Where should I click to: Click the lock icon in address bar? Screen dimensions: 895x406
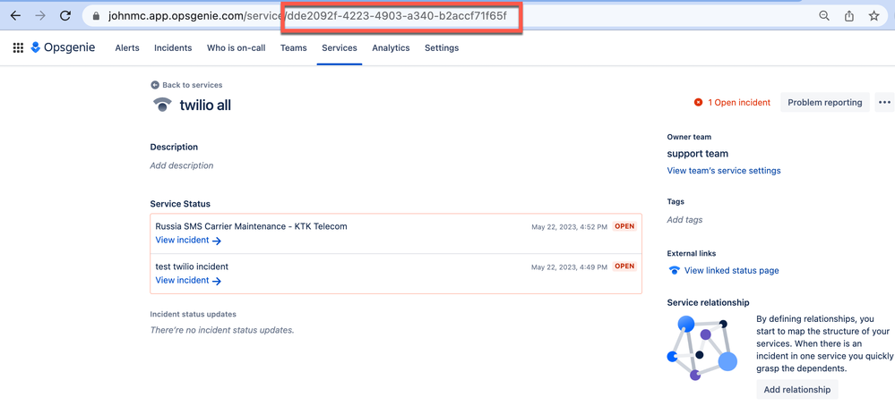[x=96, y=16]
